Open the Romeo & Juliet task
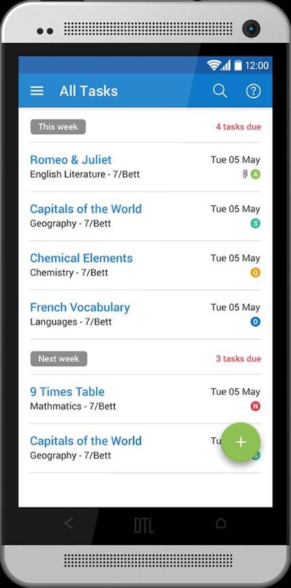This screenshot has width=291, height=588. 145,167
